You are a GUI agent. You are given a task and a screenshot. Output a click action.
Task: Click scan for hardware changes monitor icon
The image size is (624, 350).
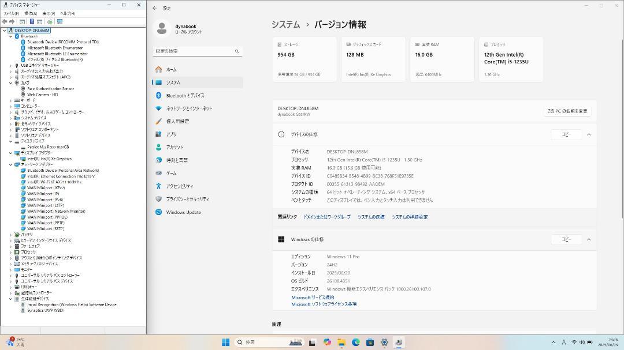coord(60,21)
